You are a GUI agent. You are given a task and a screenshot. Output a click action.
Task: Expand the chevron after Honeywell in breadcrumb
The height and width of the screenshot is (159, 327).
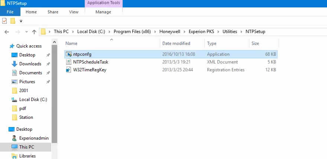pos(185,32)
